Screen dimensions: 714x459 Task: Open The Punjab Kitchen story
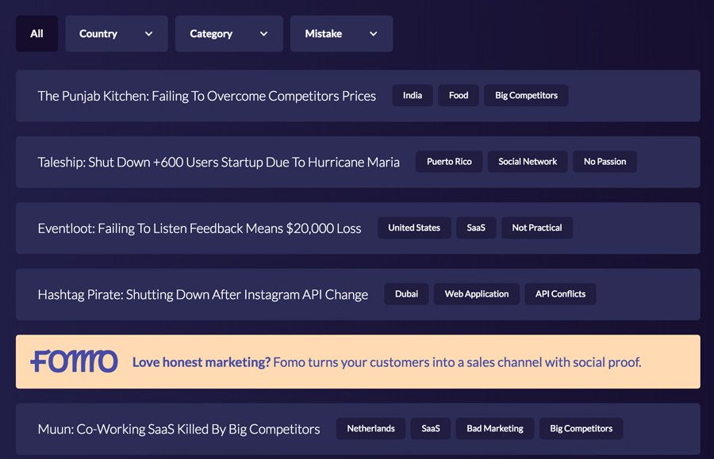click(207, 96)
